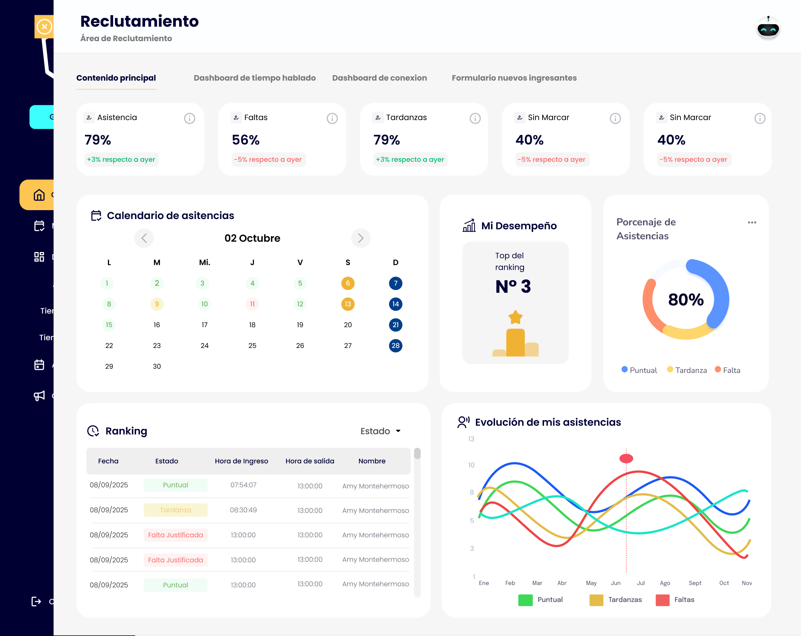This screenshot has width=801, height=636.
Task: Select day 14 in the calendar
Action: (395, 304)
